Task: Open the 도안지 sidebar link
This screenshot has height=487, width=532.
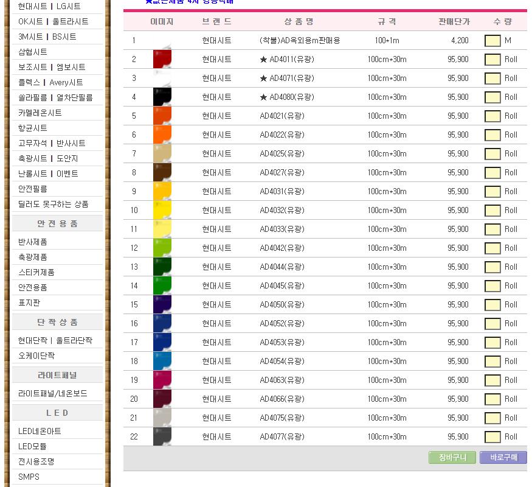Action: click(x=67, y=158)
